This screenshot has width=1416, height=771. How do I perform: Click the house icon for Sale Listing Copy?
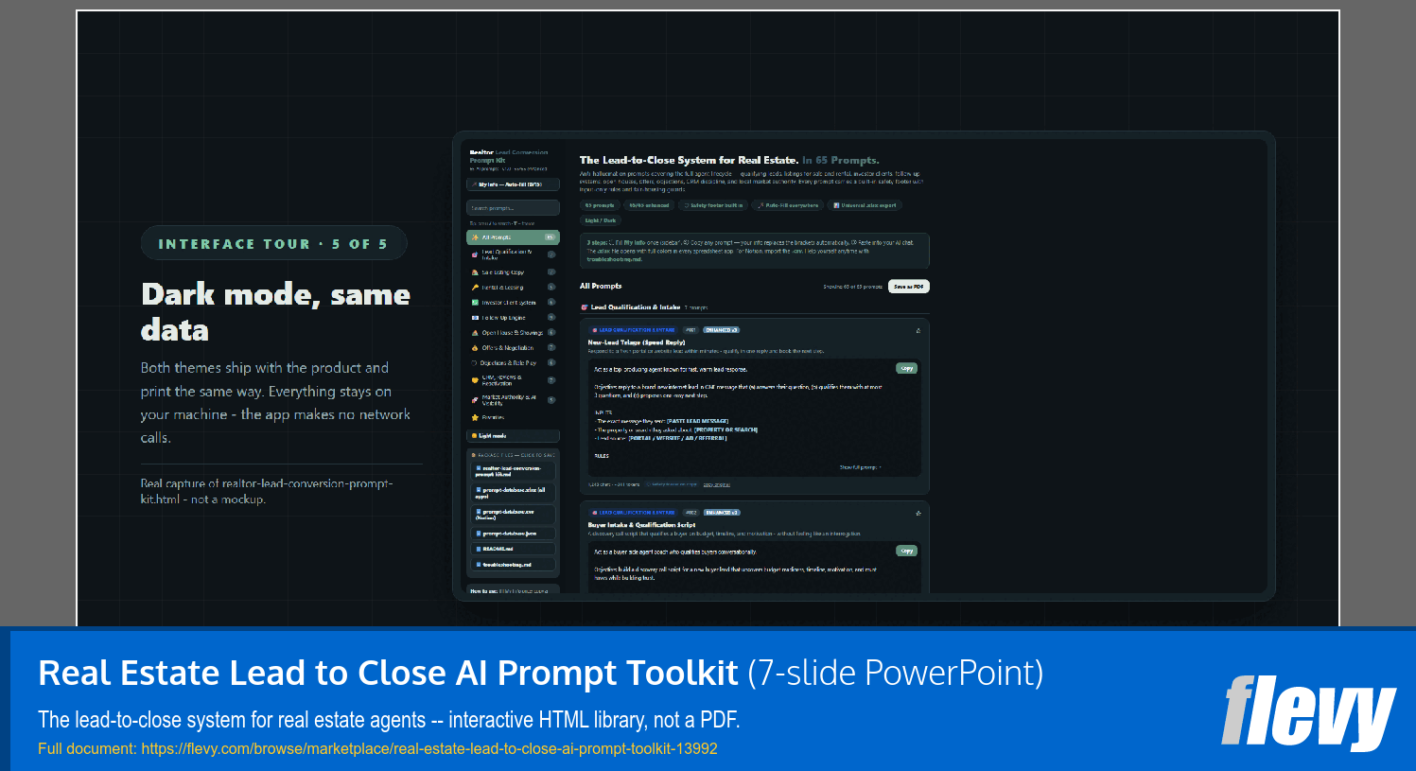point(475,272)
